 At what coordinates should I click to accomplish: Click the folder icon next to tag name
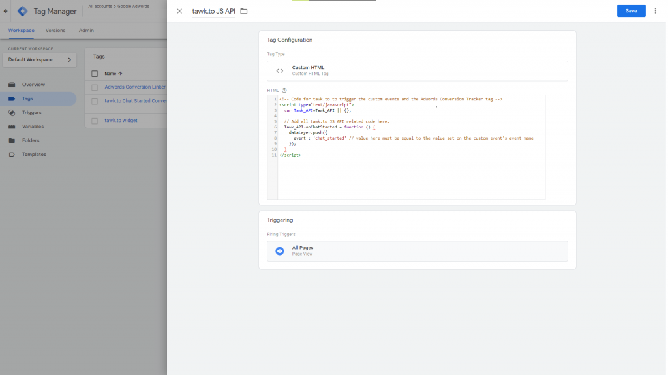tap(244, 11)
